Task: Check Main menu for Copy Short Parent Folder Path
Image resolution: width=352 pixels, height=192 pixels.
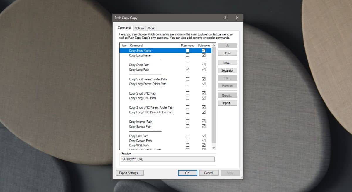Action: (188, 79)
